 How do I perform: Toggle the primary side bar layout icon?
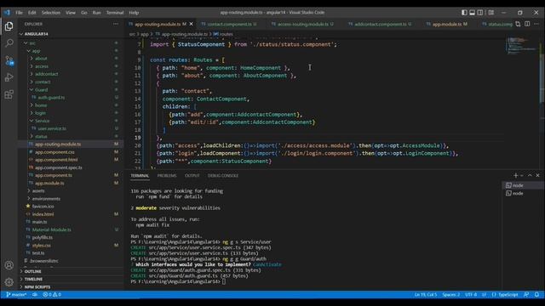click(x=464, y=13)
